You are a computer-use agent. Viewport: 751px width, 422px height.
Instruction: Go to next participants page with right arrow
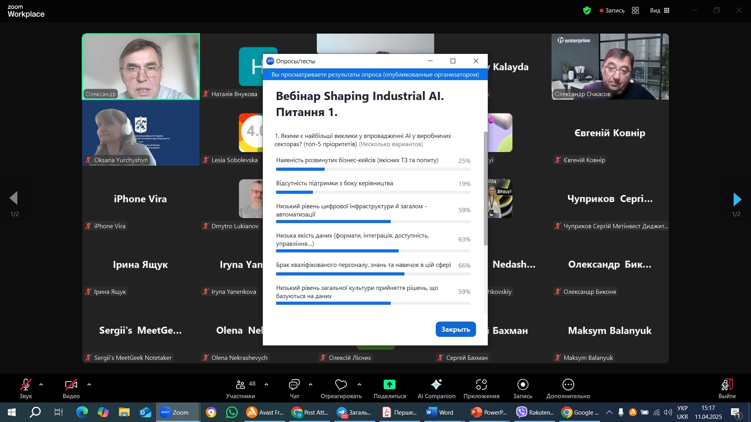pyautogui.click(x=737, y=199)
